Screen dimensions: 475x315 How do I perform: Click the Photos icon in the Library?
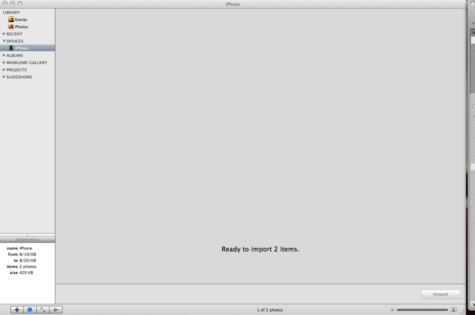coord(11,27)
